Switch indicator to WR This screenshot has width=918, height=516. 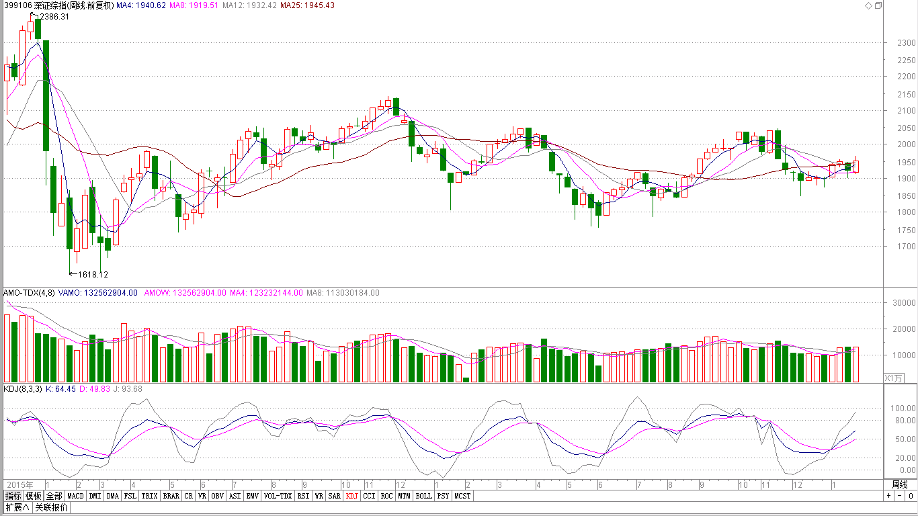click(319, 496)
